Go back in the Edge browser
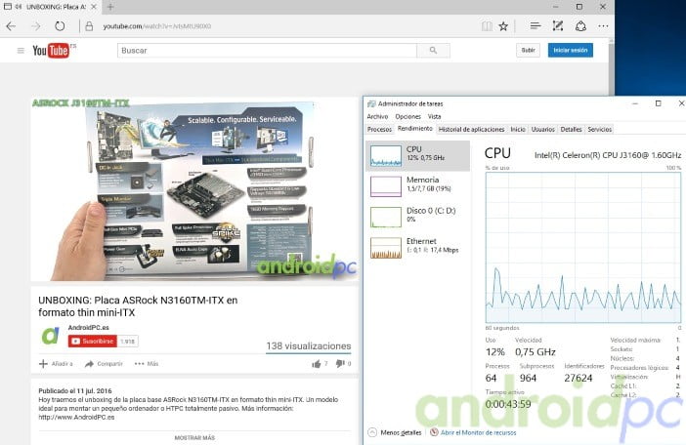 coord(11,26)
